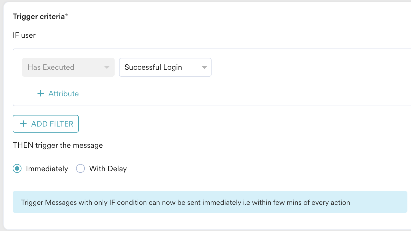Click the plus icon beside Attribute
Screen dimensions: 411x231
[x=40, y=93]
